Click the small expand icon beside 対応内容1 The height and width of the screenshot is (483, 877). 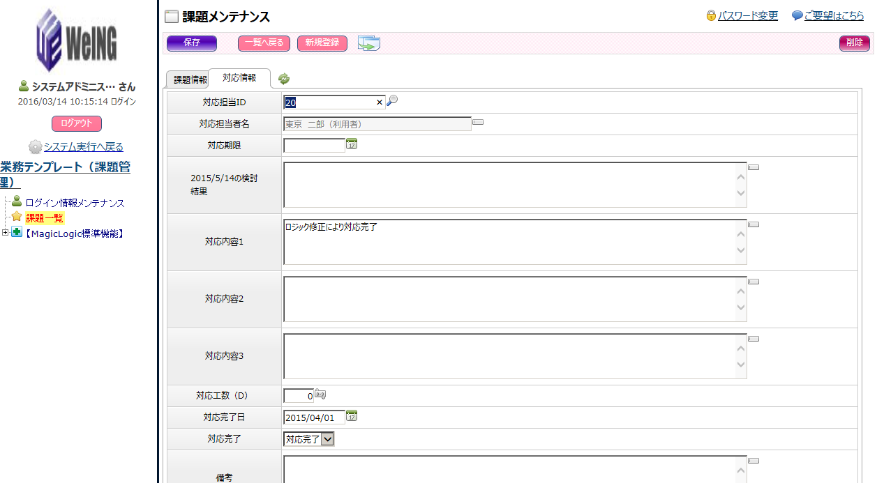754,224
